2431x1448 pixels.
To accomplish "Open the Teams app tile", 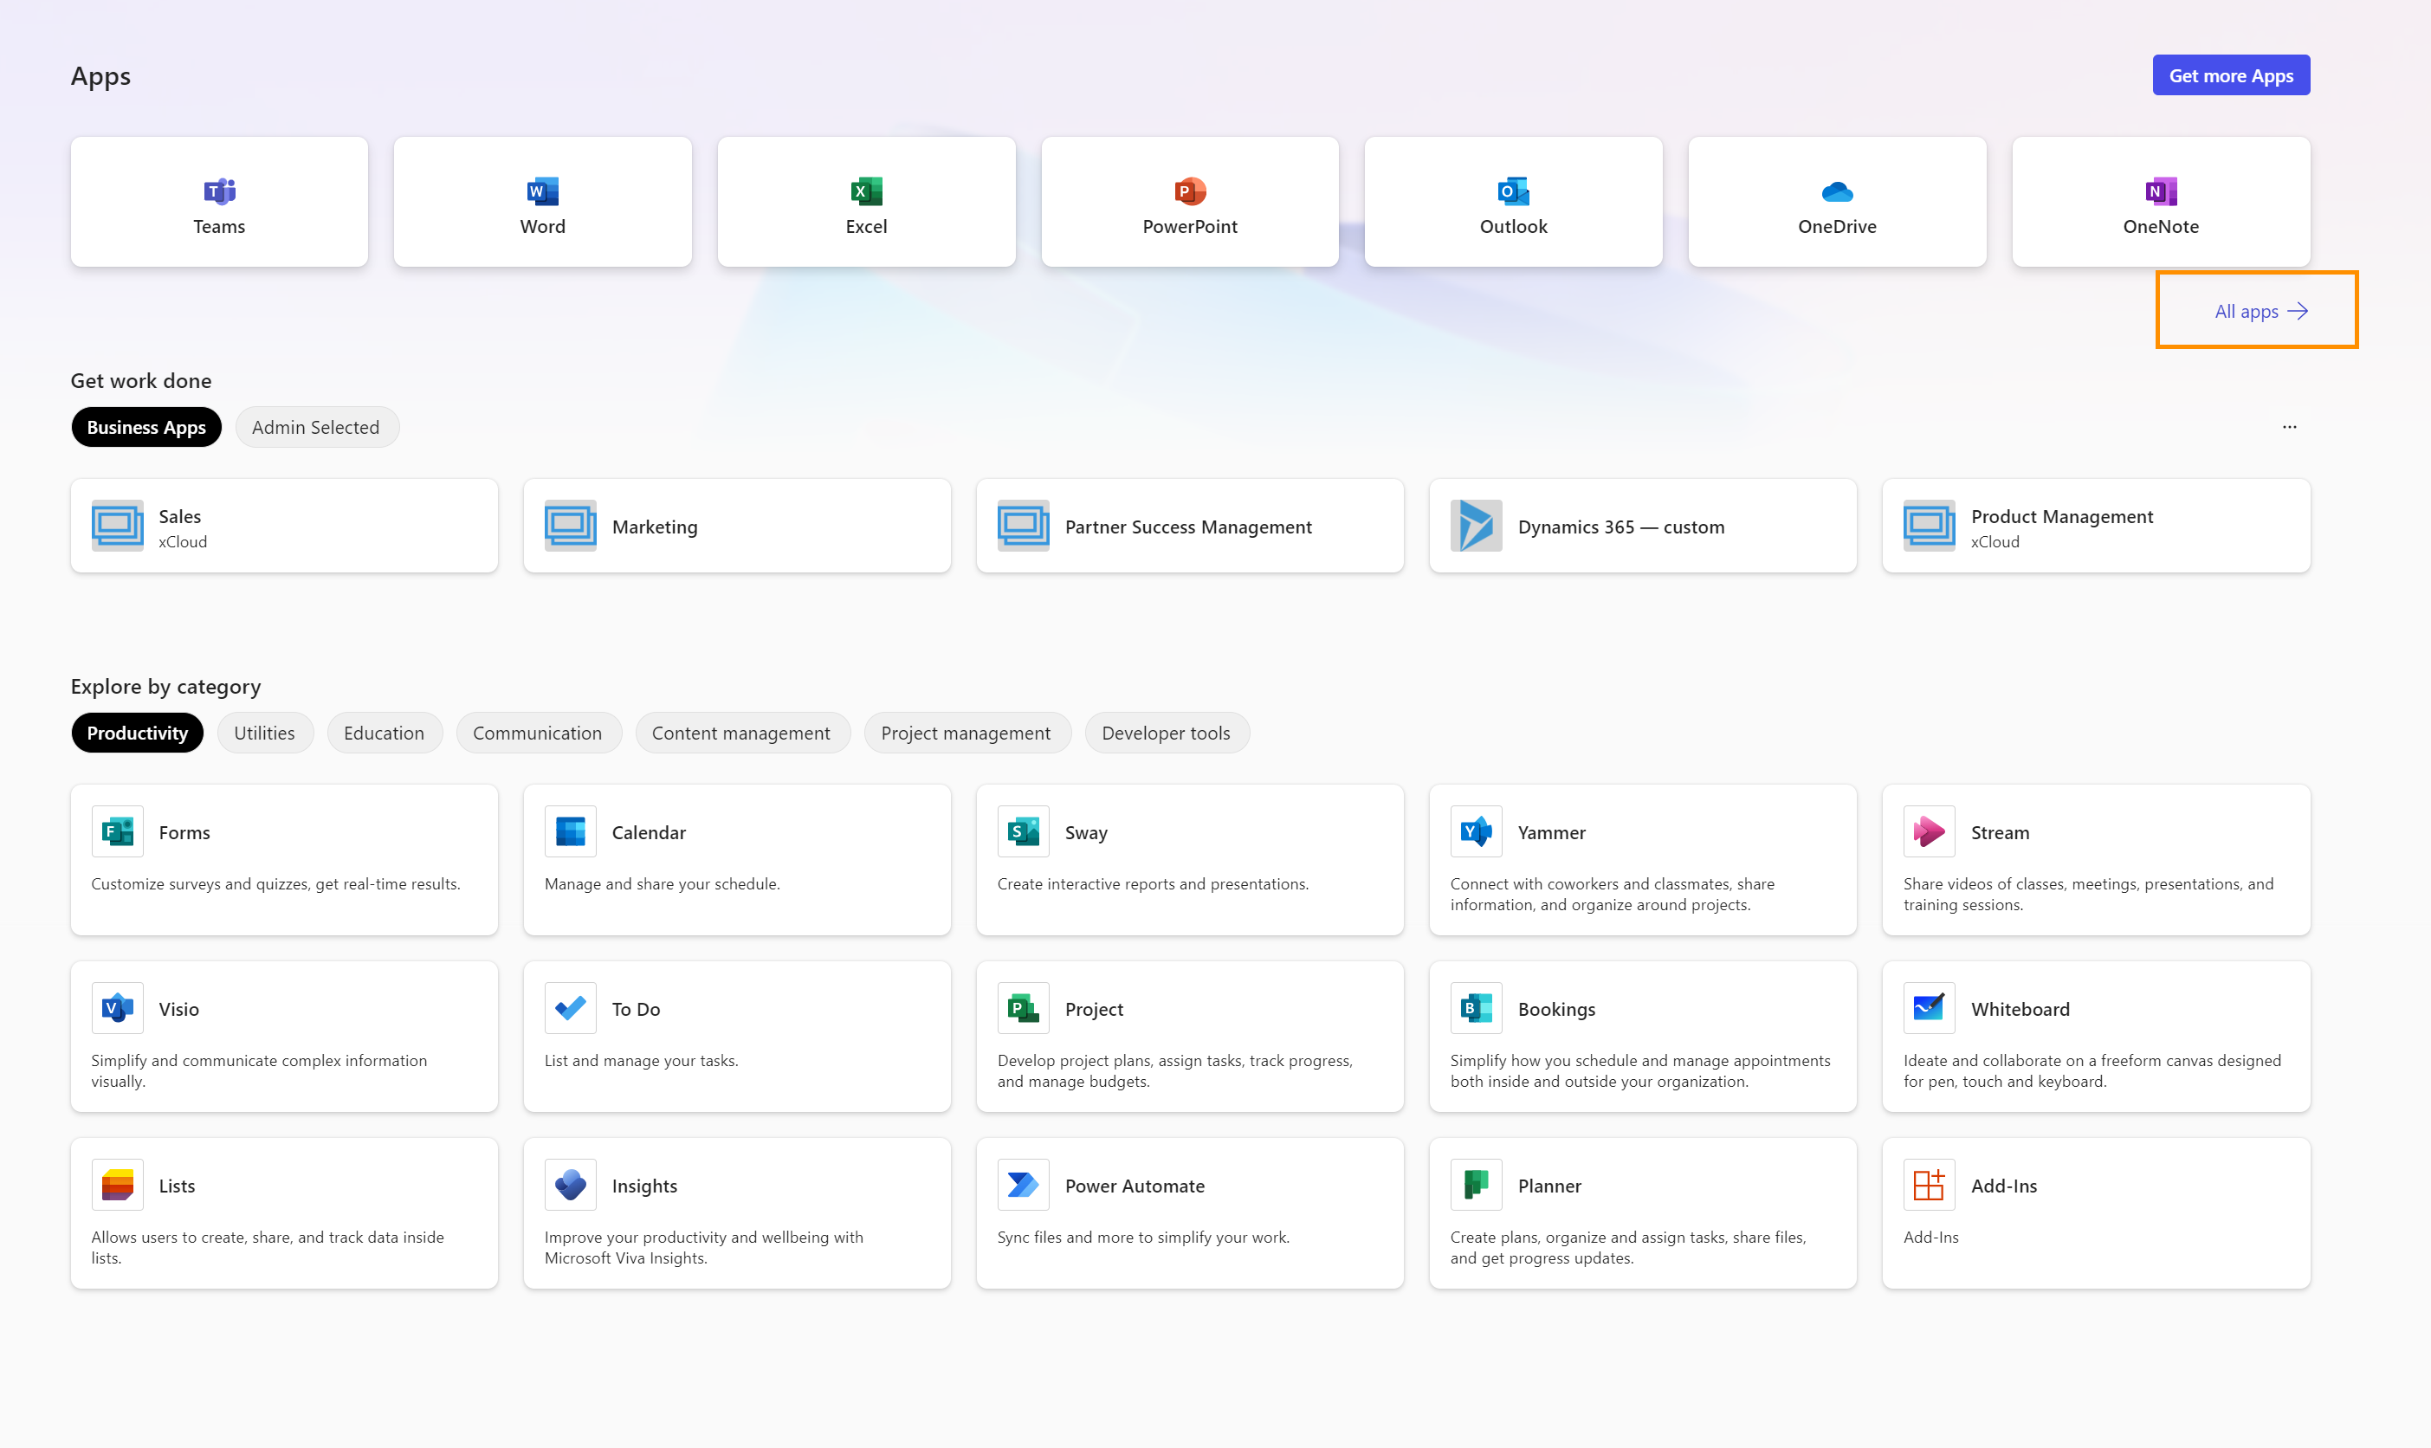I will tap(218, 202).
